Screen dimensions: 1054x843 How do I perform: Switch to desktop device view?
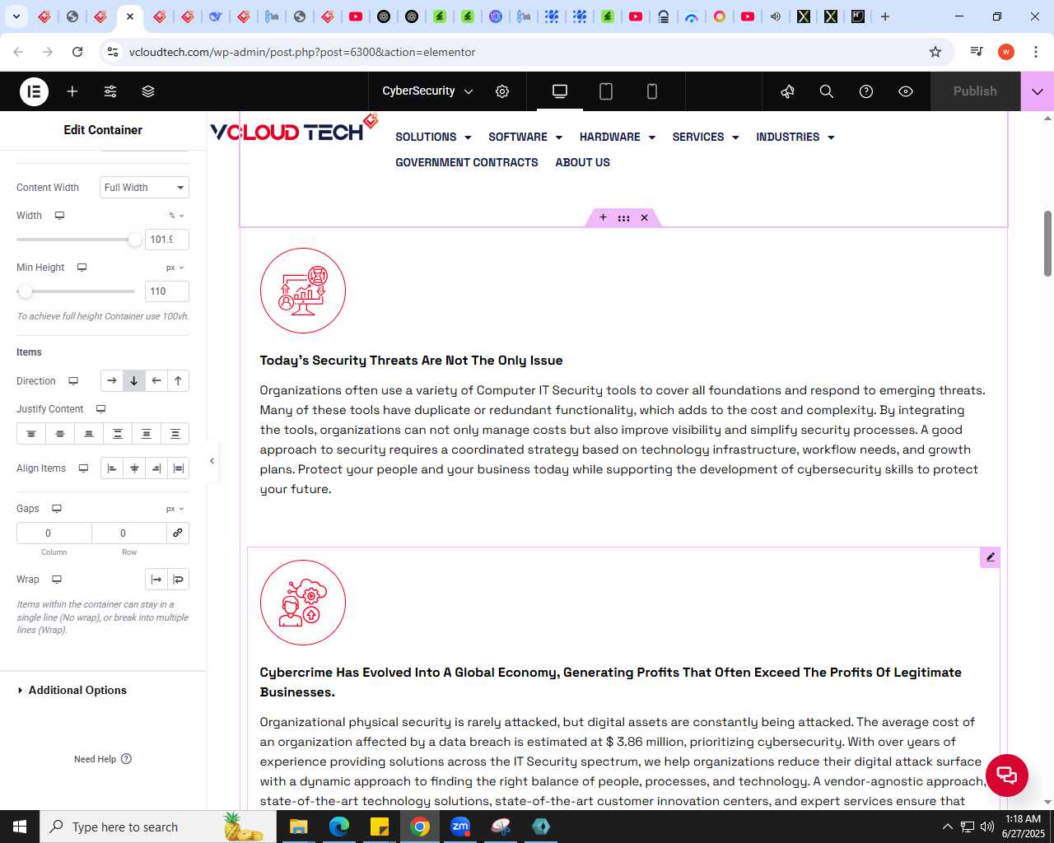[560, 91]
